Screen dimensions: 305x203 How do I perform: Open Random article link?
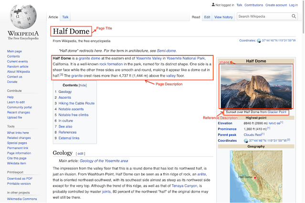[18, 67]
